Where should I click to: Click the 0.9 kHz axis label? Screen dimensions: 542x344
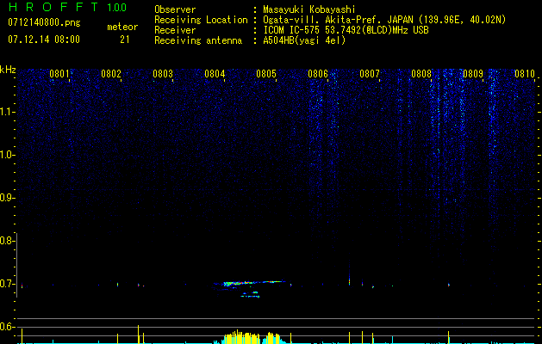[x=7, y=198]
